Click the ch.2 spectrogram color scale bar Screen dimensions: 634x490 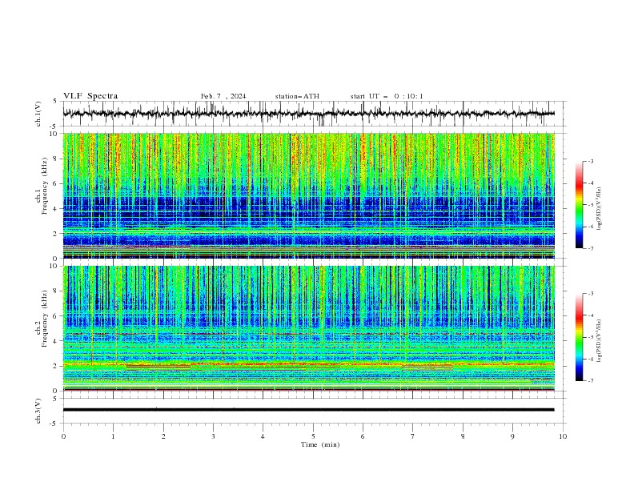pos(580,337)
